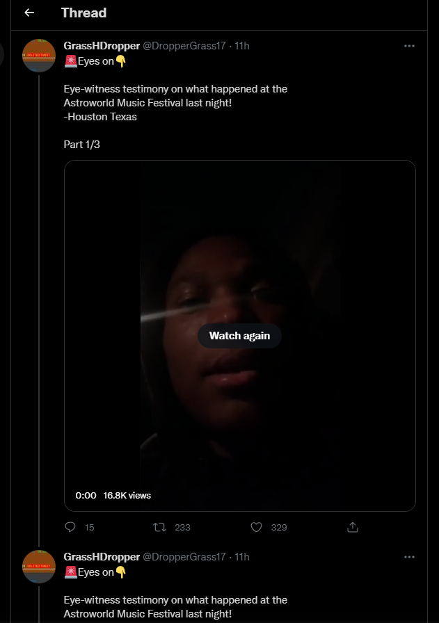The image size is (439, 623).
Task: Click the Watch again button
Action: 240,336
